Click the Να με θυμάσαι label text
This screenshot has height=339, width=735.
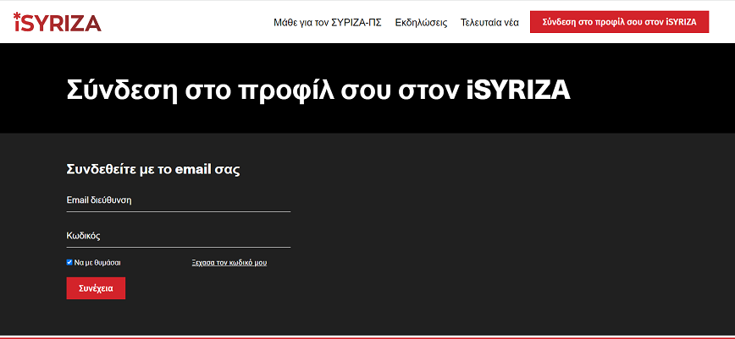[97, 263]
